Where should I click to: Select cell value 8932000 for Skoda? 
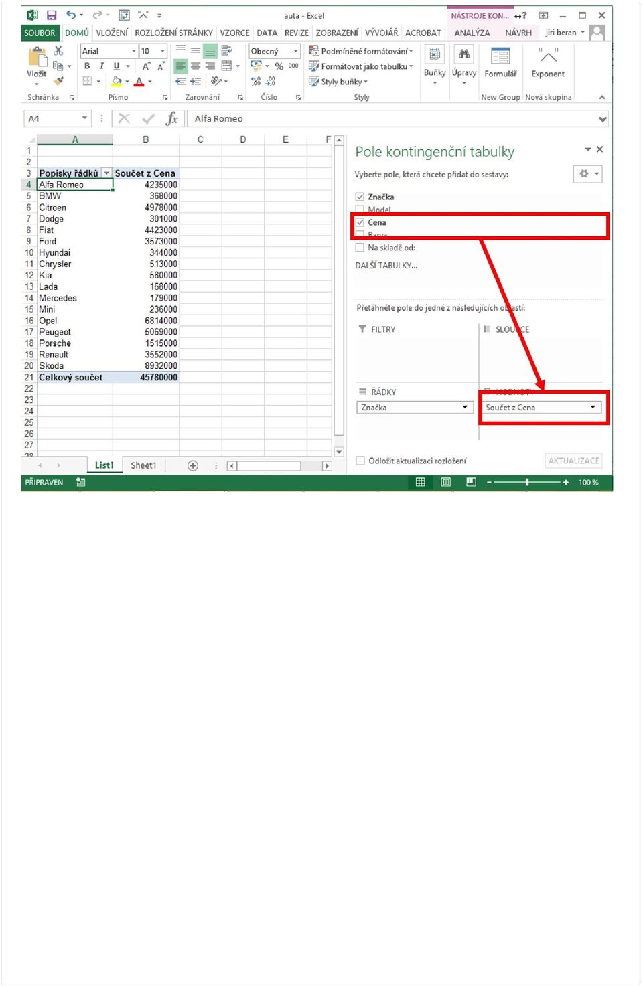point(146,366)
